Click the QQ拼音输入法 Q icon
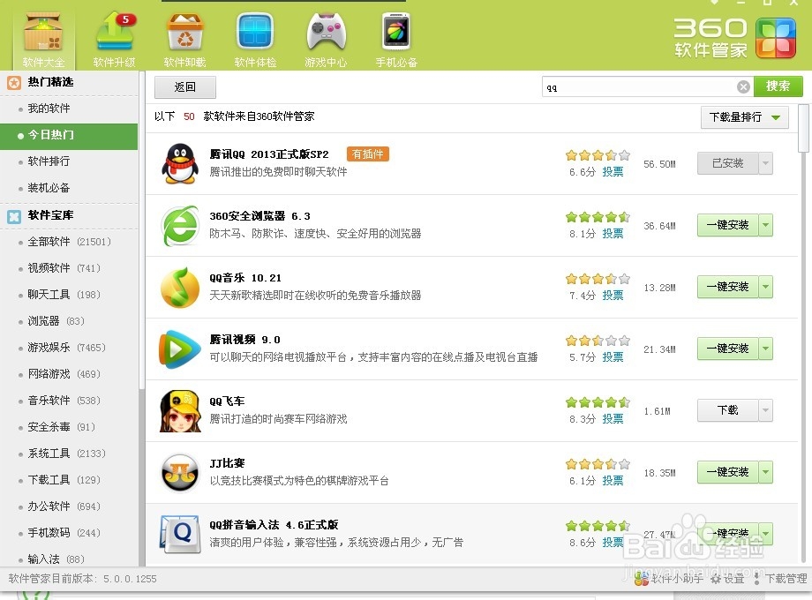812x600 pixels. tap(180, 534)
